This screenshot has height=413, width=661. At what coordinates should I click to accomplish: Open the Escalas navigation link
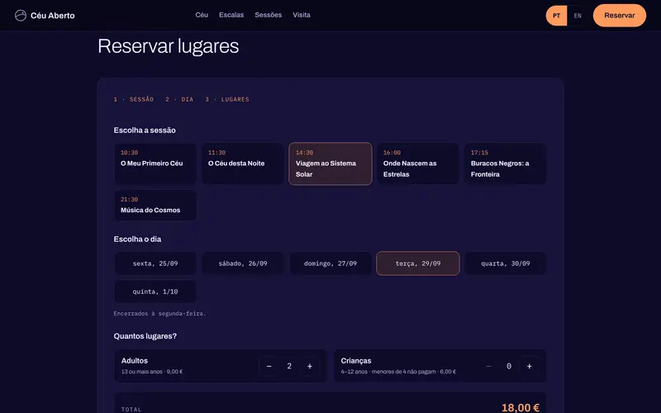(231, 15)
